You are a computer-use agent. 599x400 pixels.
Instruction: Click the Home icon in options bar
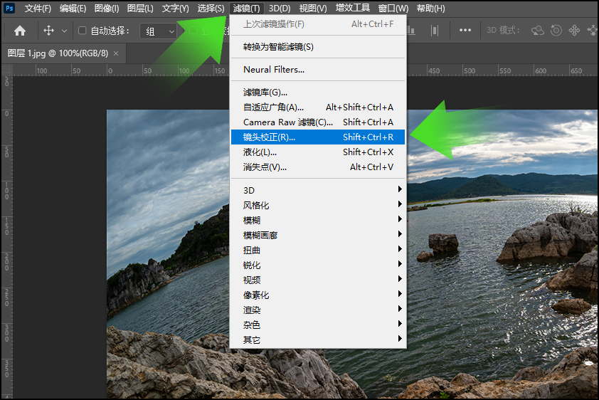pyautogui.click(x=20, y=31)
